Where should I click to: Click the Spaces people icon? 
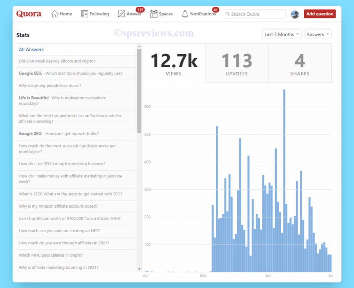point(154,14)
